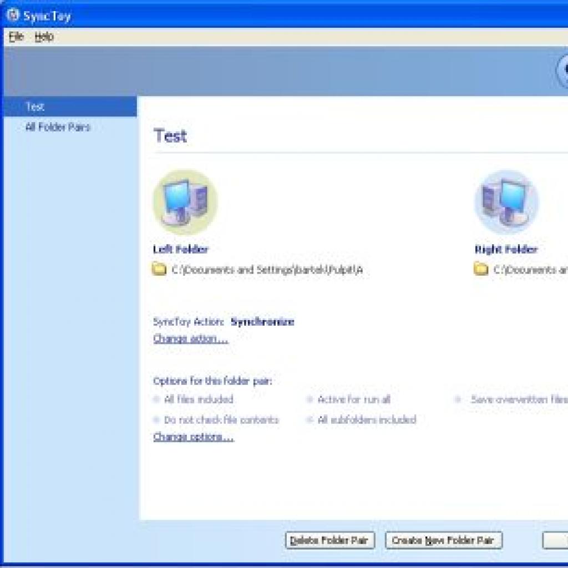Click 'All files included' option text
568x568 pixels.
(x=199, y=399)
